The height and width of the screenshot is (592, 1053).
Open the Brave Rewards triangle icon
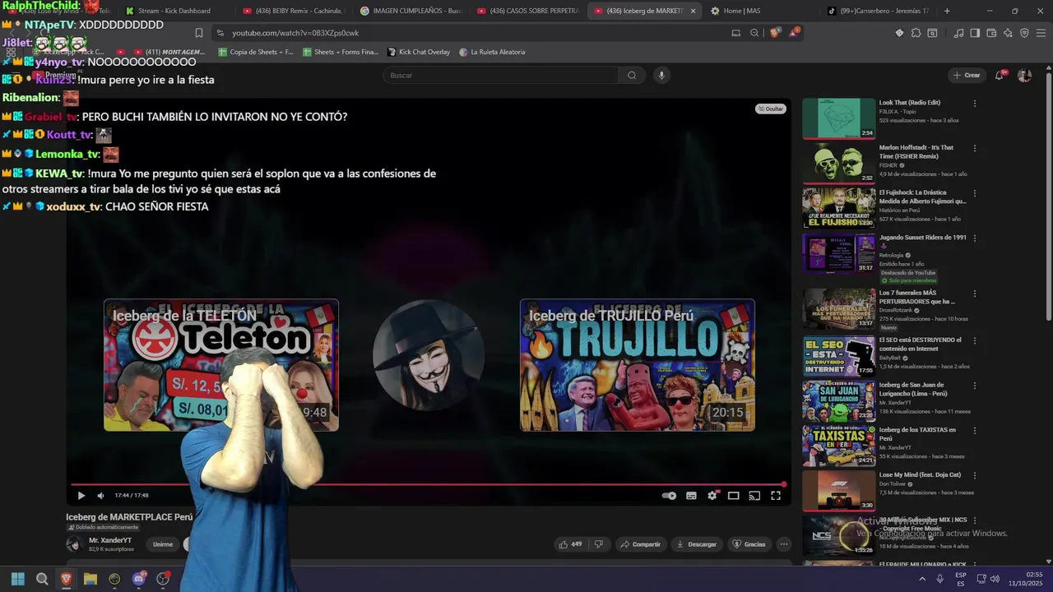tap(794, 33)
